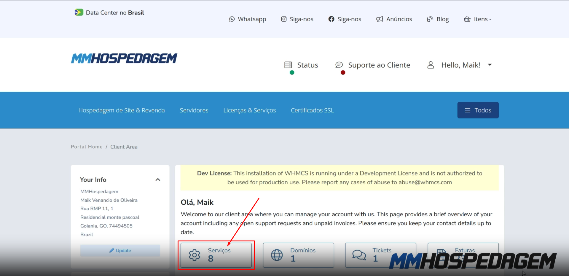Click the megaphone icon next to Anúncios
This screenshot has width=569, height=276.
380,19
